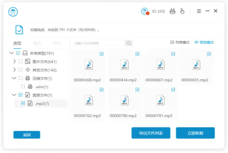Image resolution: width=228 pixels, height=153 pixels.
Task: Switch to 列表模式 list view
Action: click(180, 42)
